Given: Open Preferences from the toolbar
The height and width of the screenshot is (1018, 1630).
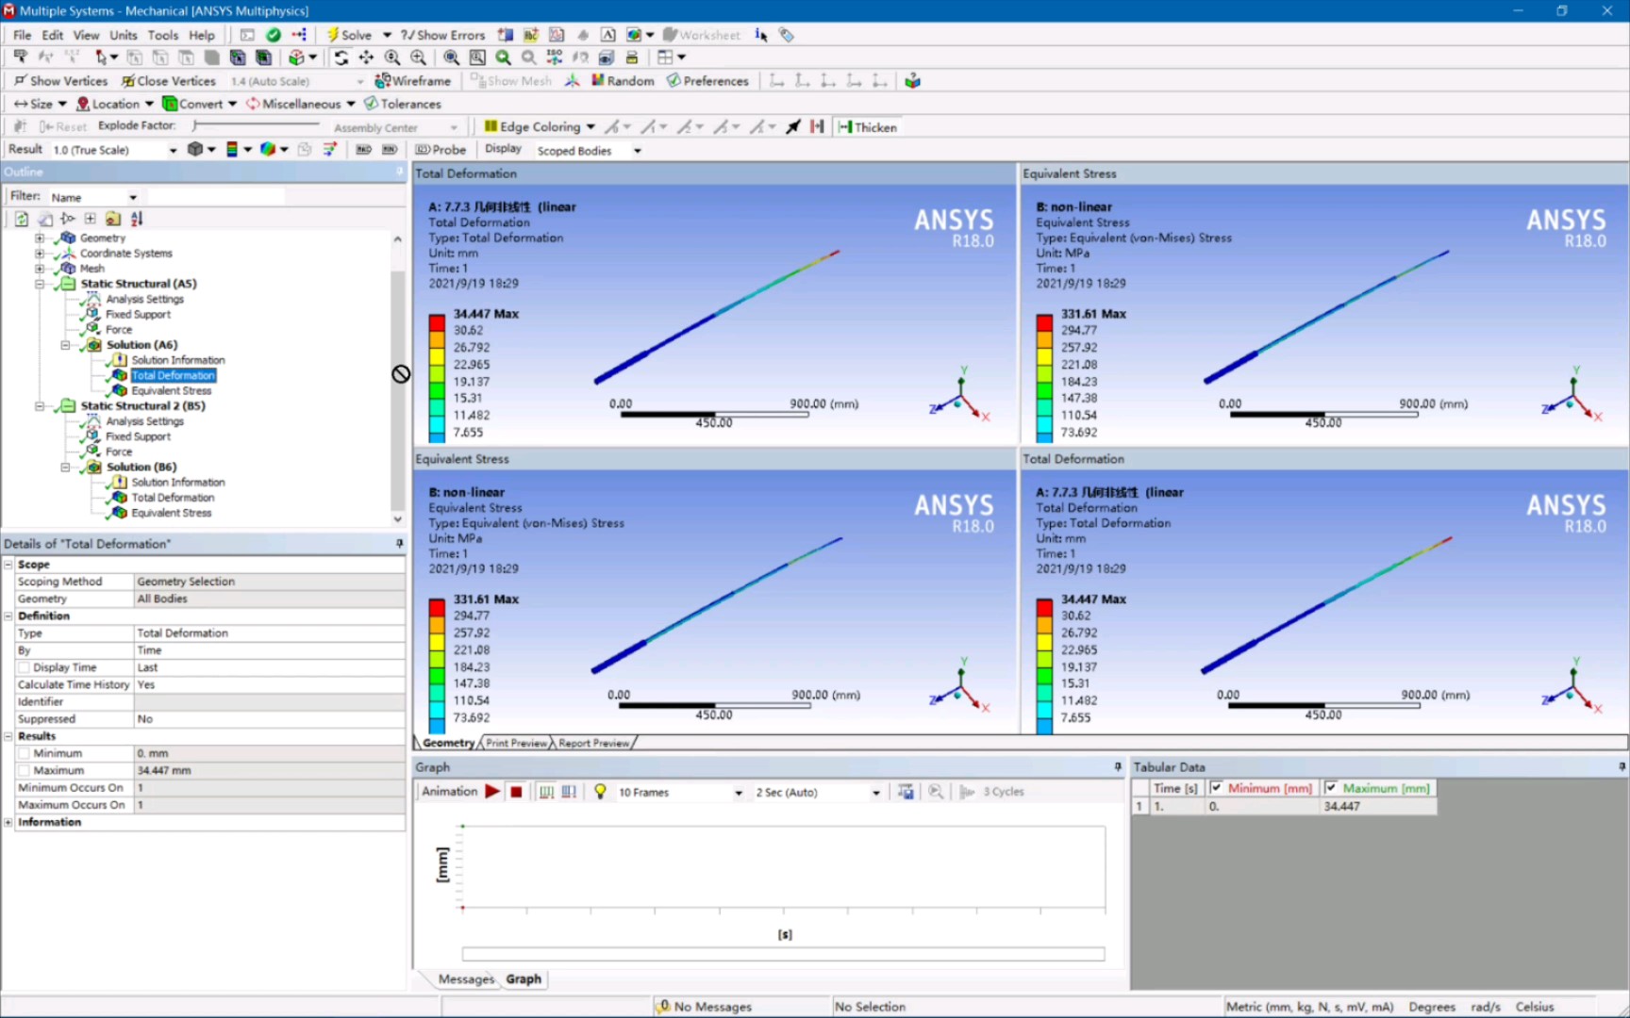Looking at the screenshot, I should point(707,80).
